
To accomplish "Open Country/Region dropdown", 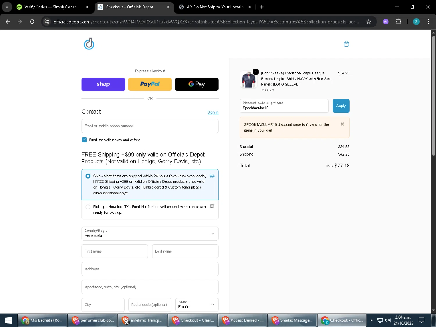I will [150, 234].
